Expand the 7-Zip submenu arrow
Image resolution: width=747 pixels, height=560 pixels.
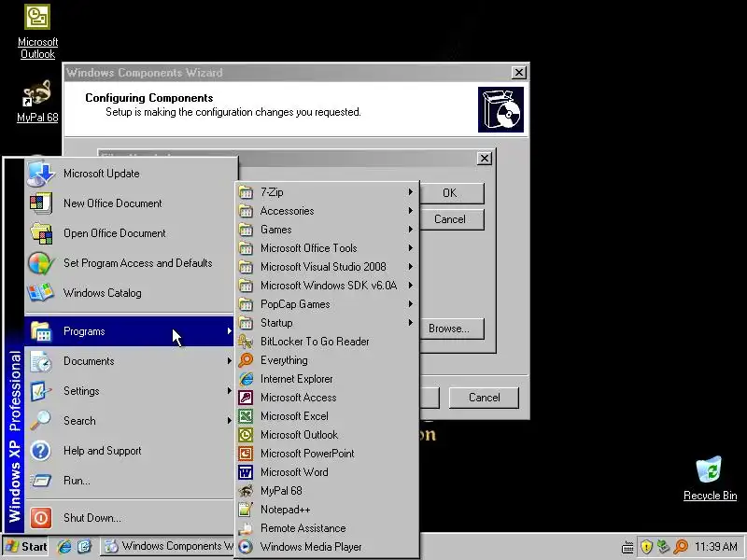tap(410, 192)
